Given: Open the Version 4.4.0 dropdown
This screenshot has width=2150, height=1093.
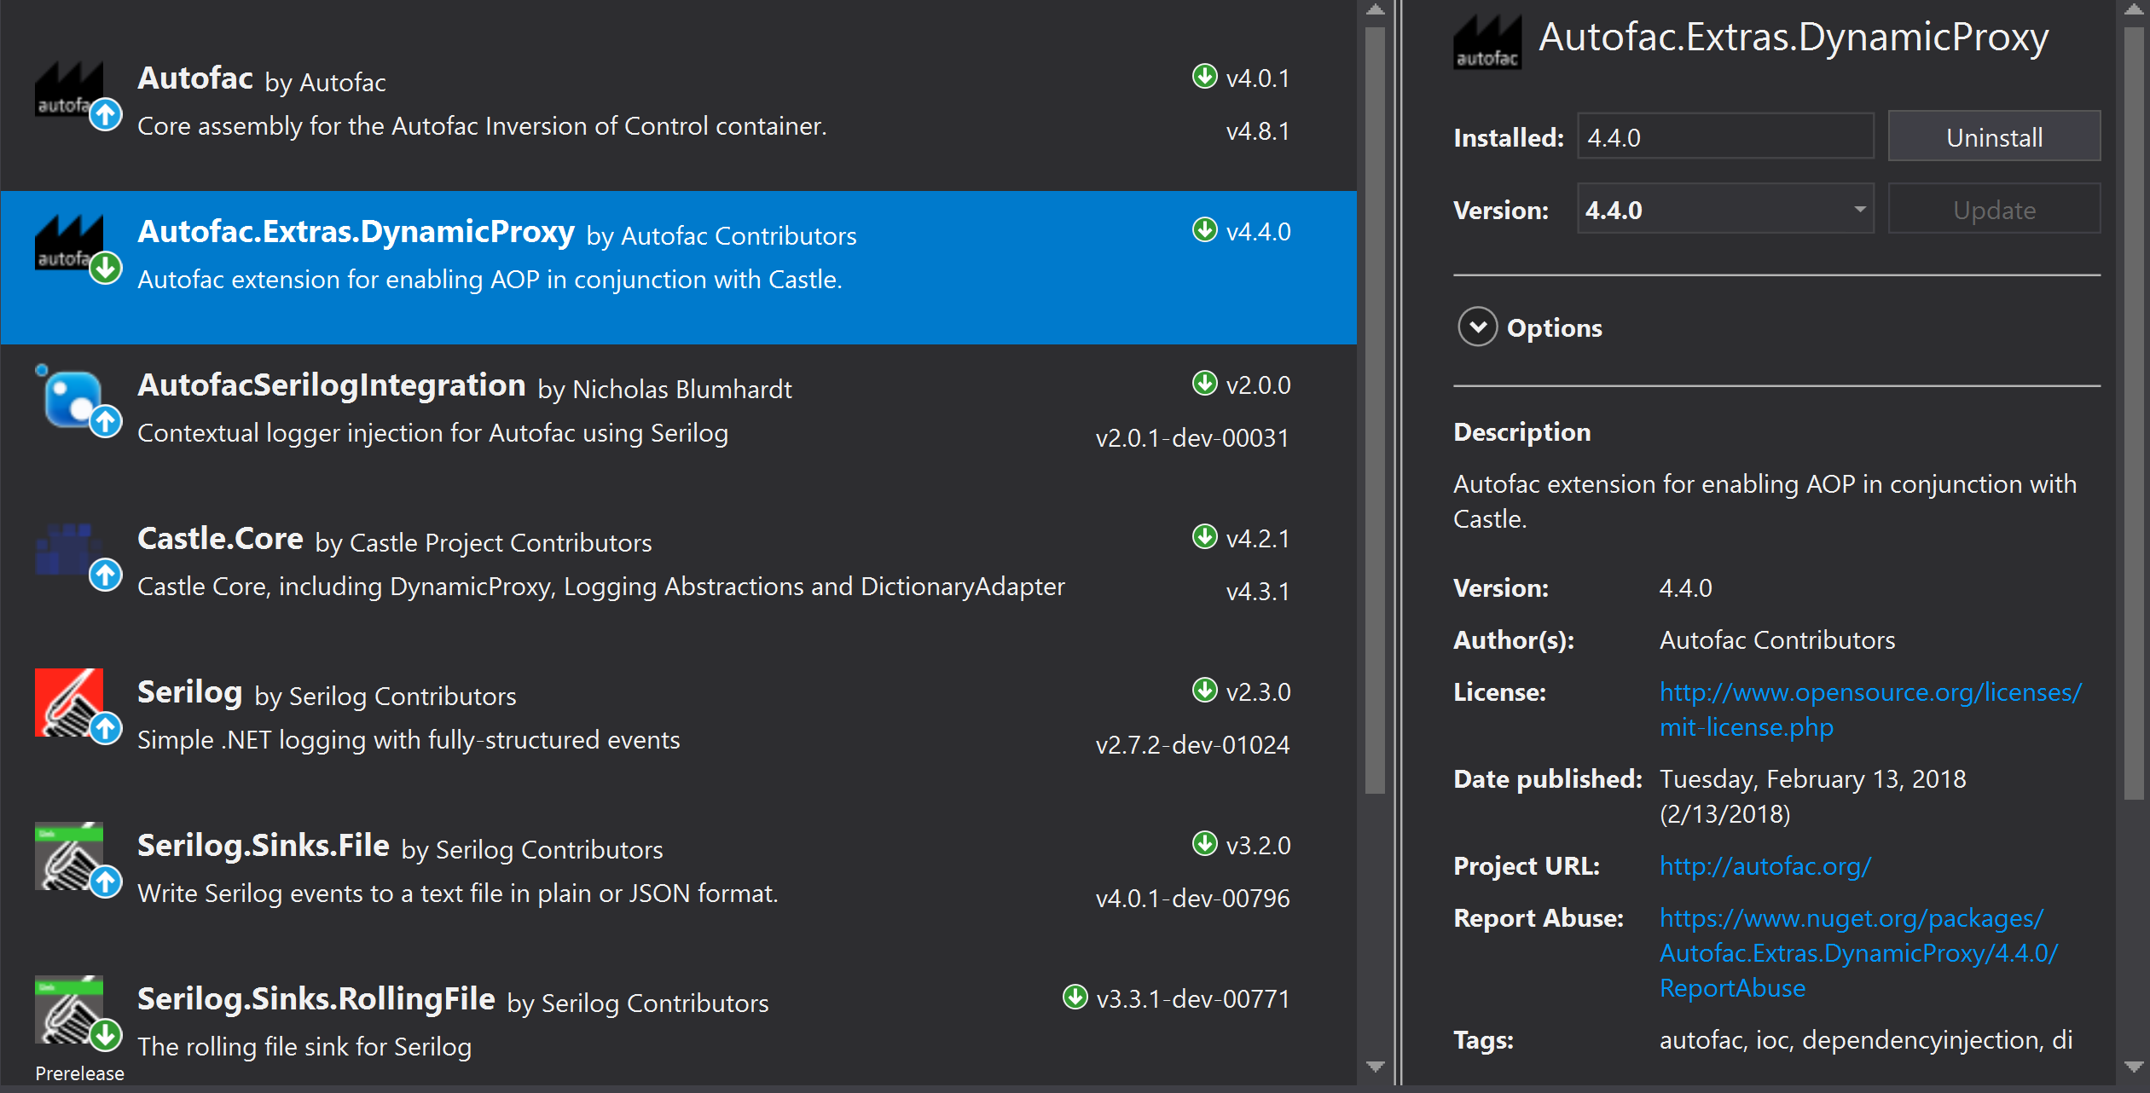Looking at the screenshot, I should (1724, 209).
